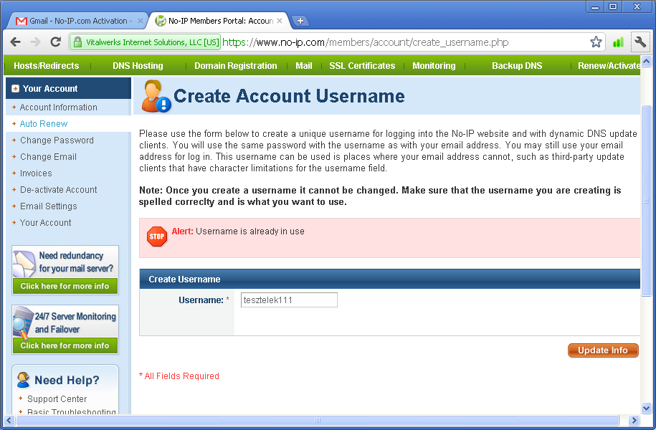Click the vertical scrollbar down arrow
Viewport: 656px width, 430px height.
tap(647, 408)
